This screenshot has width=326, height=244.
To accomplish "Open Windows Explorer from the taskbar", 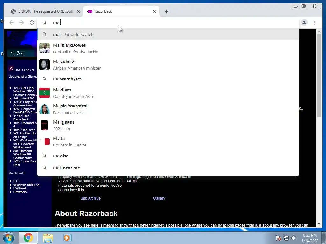I will (x=48, y=238).
